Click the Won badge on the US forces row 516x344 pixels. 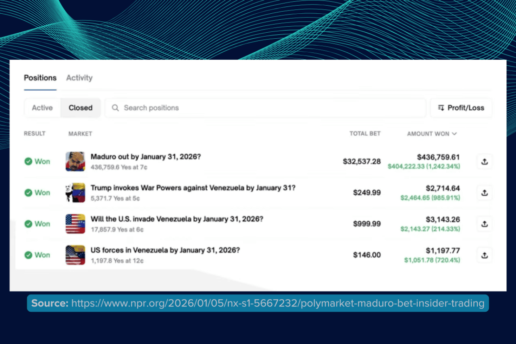[x=37, y=255]
